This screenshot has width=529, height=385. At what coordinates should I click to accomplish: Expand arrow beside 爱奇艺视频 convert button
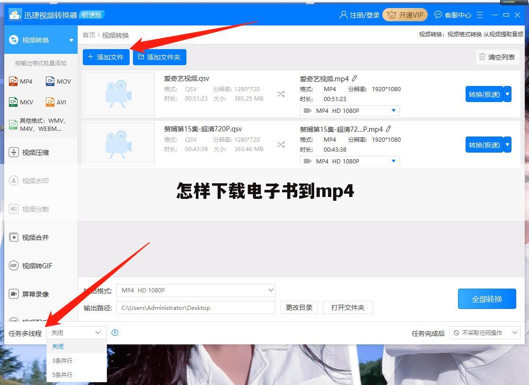[507, 94]
